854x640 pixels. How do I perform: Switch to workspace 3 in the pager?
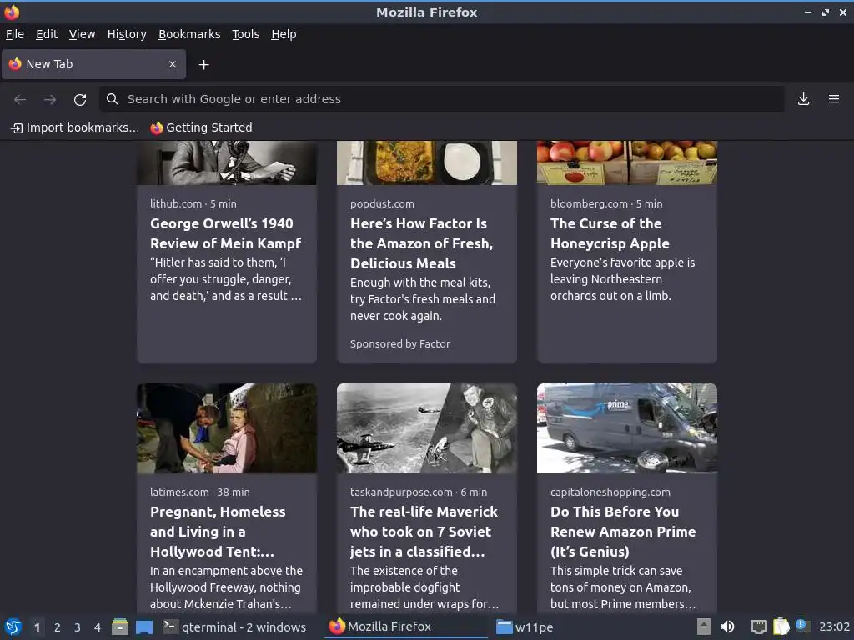click(78, 627)
